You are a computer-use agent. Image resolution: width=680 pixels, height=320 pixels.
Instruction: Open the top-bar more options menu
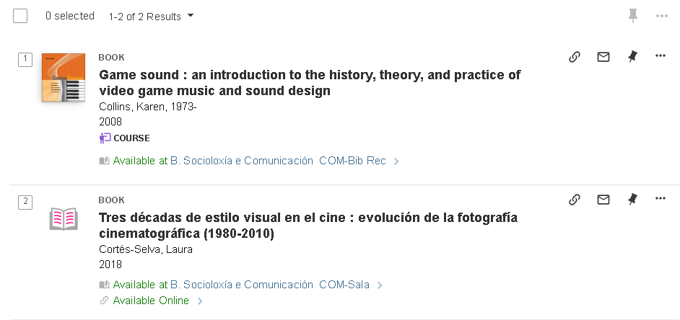tap(662, 16)
